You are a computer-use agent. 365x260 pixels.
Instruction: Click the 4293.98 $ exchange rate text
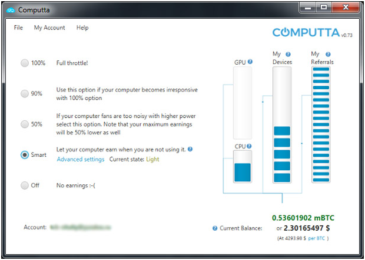(x=294, y=238)
